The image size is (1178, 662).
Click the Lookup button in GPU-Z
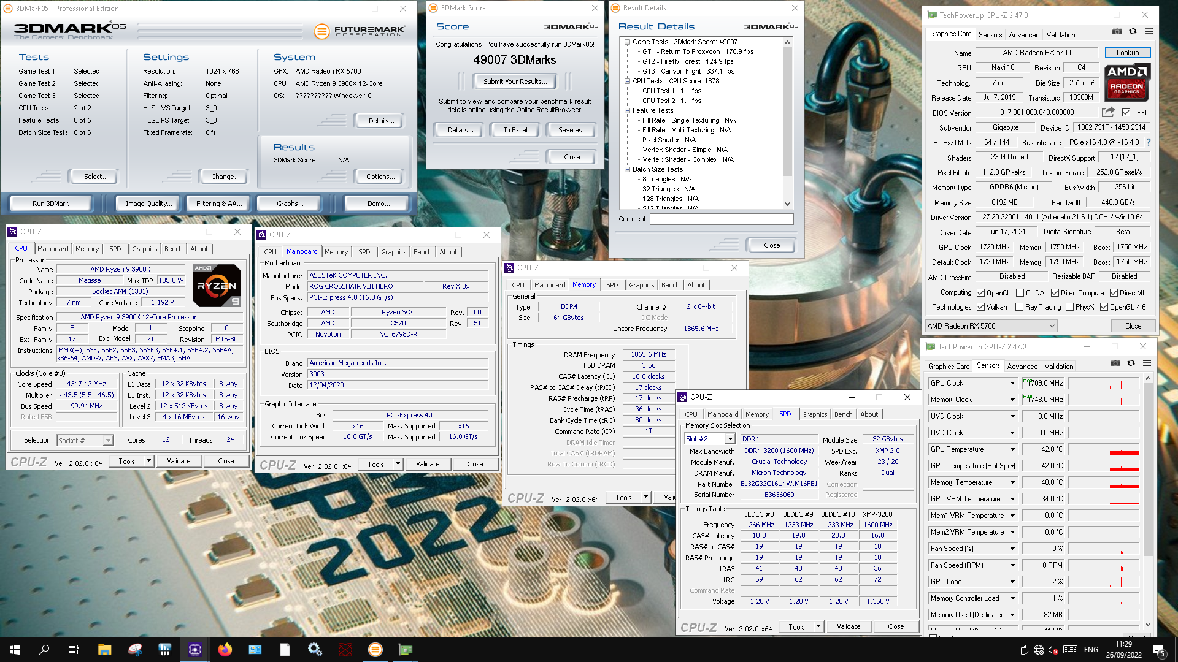[x=1128, y=53]
